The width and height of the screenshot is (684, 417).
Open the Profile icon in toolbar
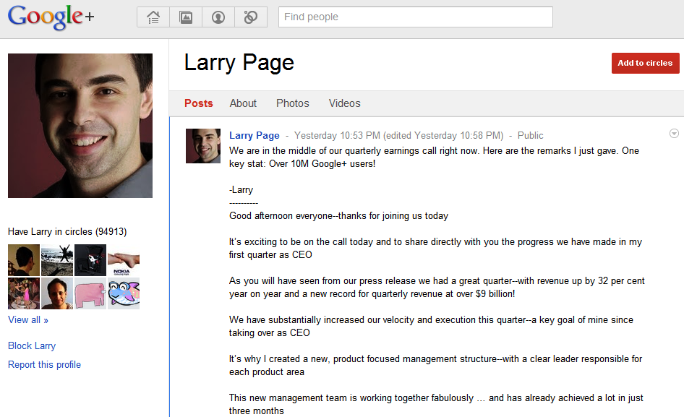pyautogui.click(x=218, y=17)
